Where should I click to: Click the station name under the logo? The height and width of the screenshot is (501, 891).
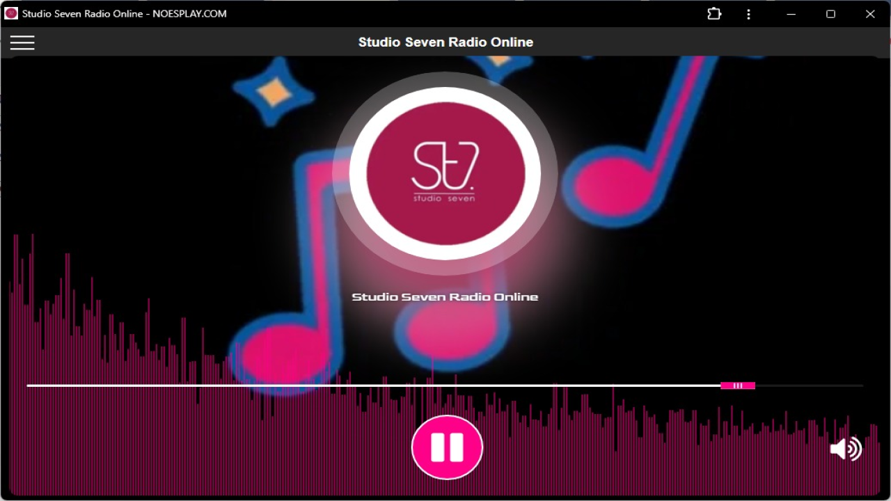pos(445,297)
